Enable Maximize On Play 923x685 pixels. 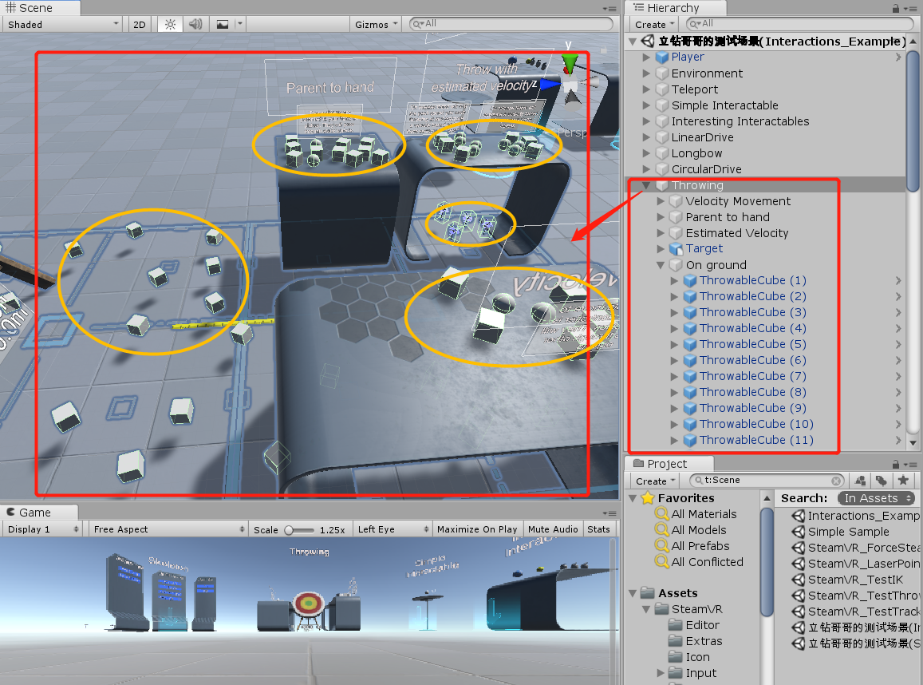477,528
